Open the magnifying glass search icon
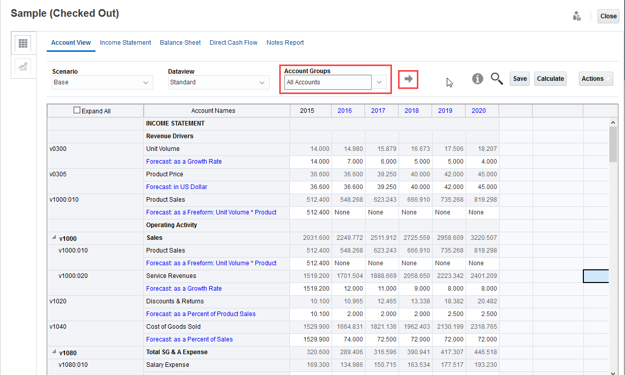The image size is (625, 375). [497, 79]
